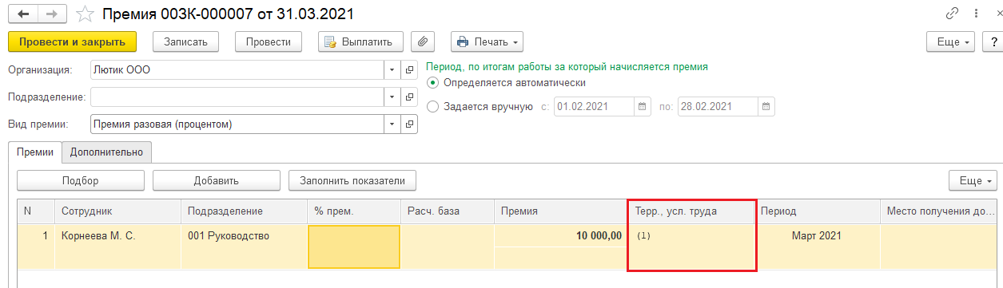Open the Организация record with the open icon
This screenshot has height=288, width=1003.
click(410, 70)
